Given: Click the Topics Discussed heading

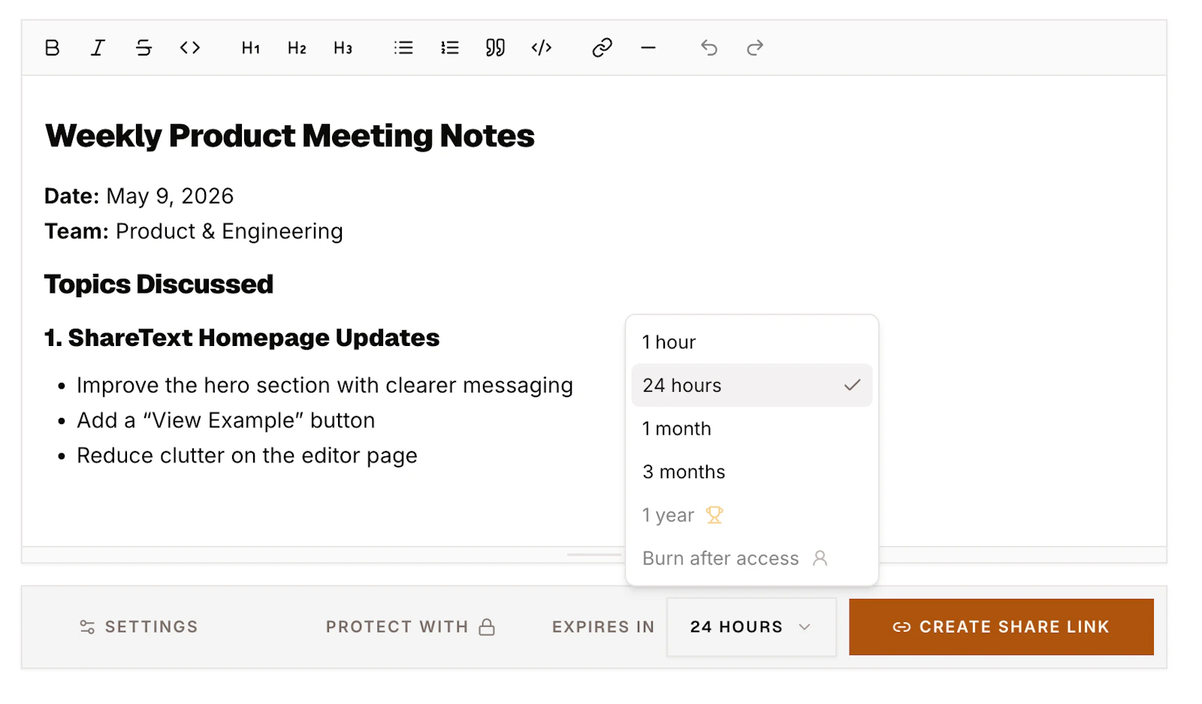Looking at the screenshot, I should pos(159,284).
